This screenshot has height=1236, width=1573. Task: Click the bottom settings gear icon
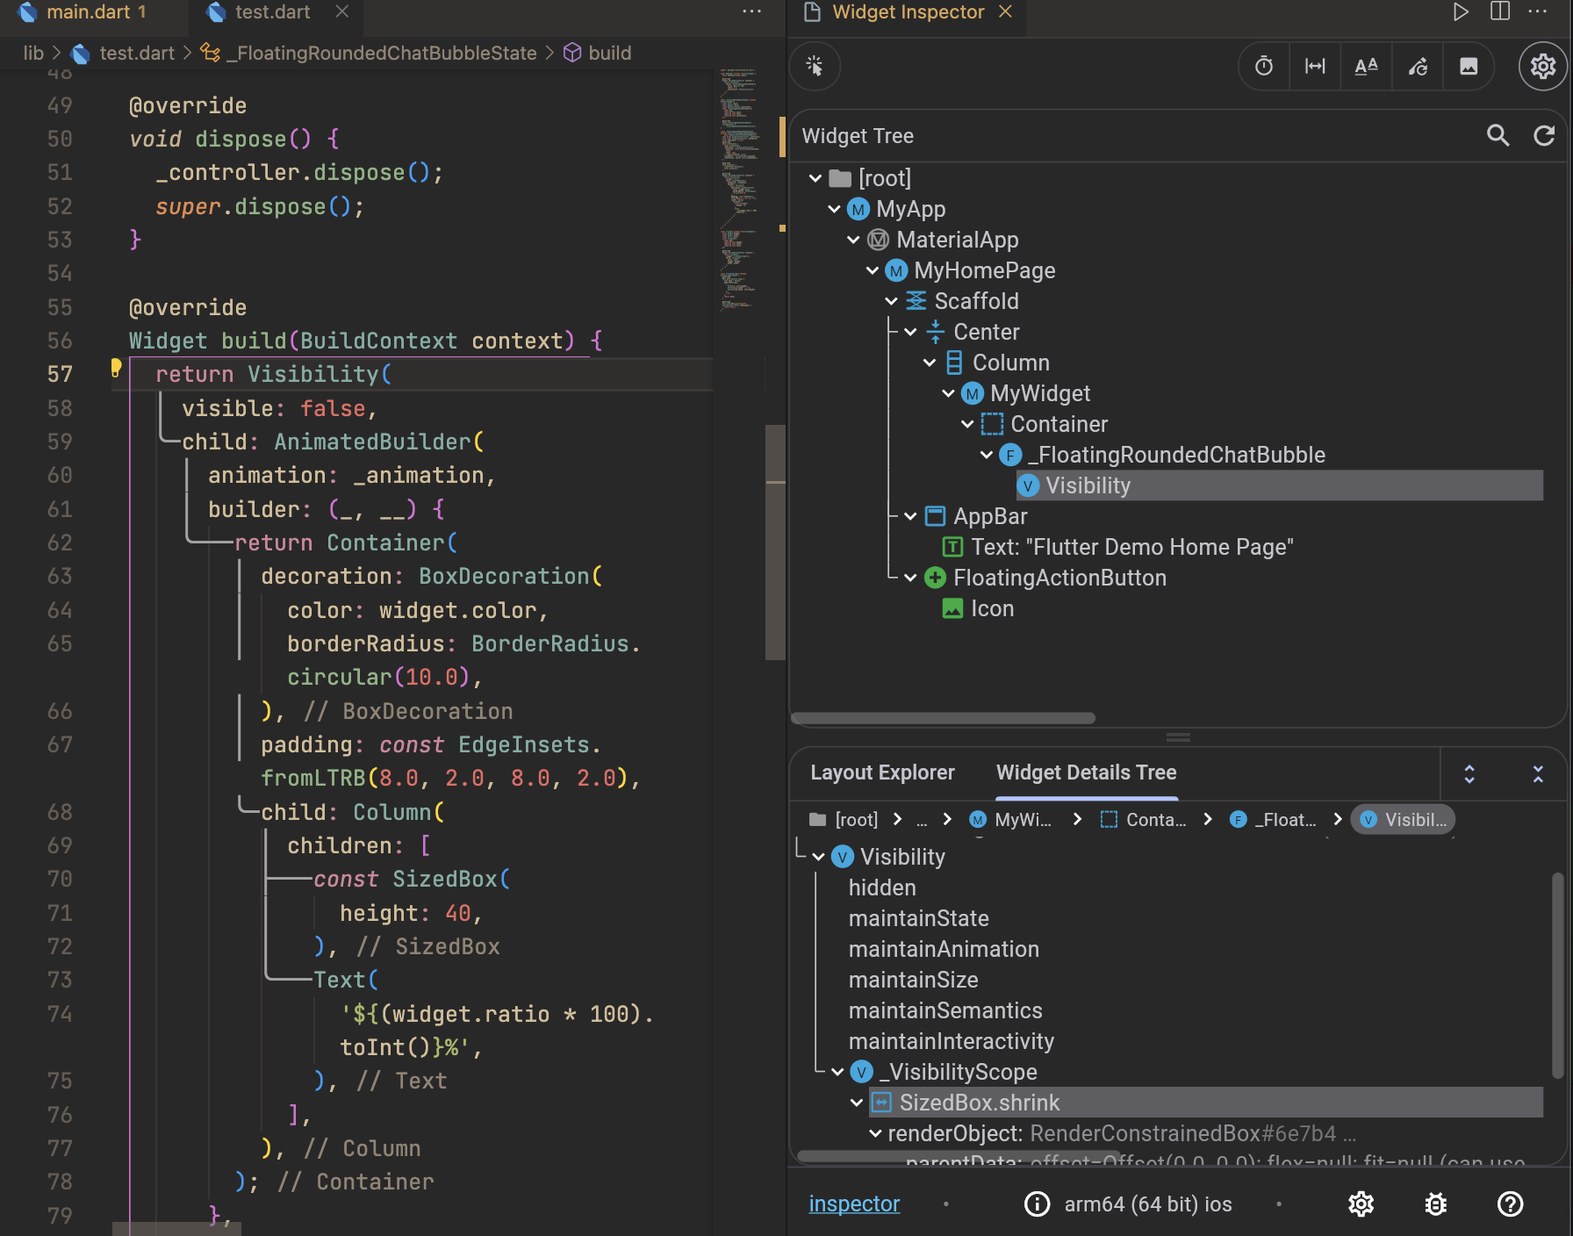click(x=1361, y=1204)
